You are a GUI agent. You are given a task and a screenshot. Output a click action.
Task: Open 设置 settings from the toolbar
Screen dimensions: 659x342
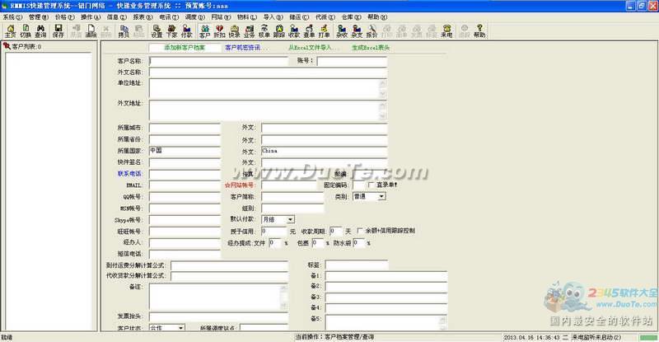coord(157,31)
